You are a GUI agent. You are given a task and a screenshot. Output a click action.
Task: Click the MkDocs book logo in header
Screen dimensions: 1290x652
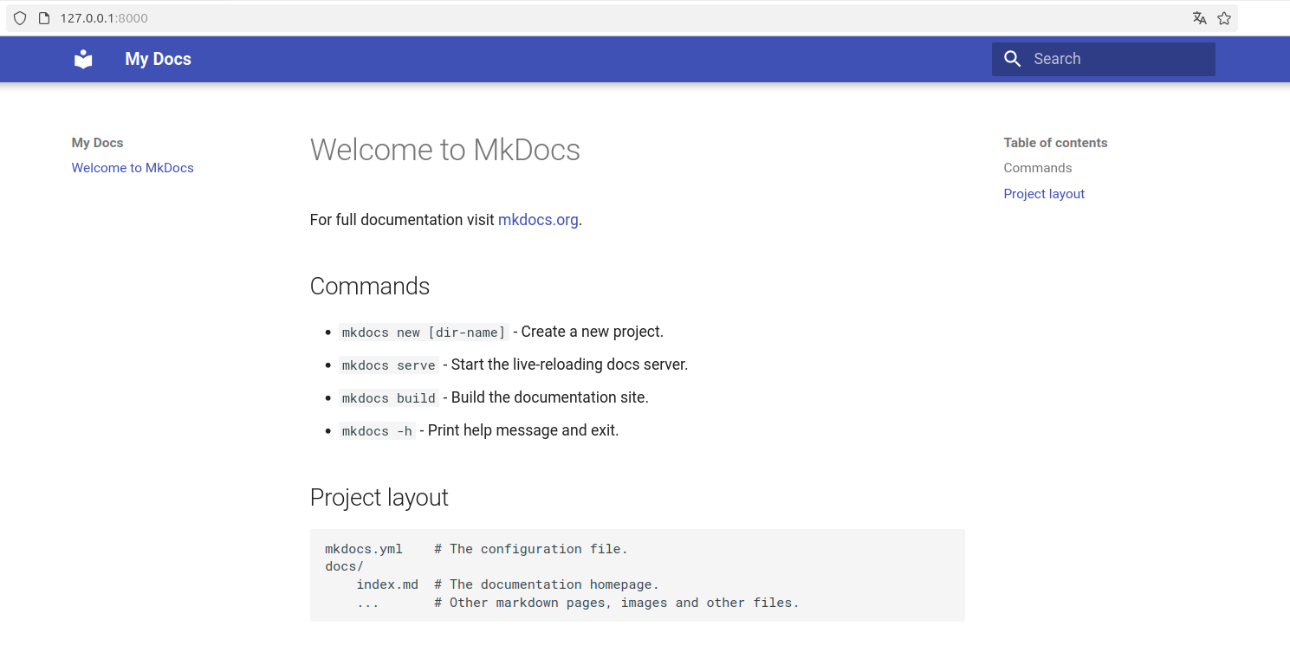83,59
